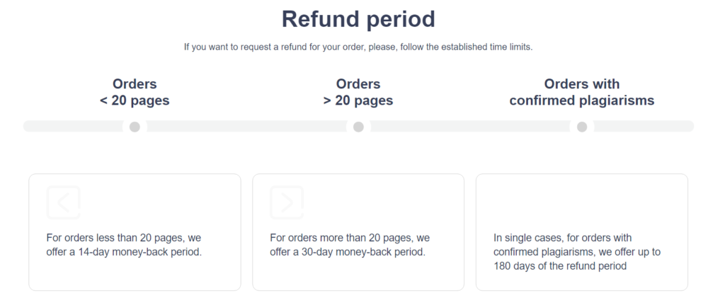
Task: Select the timeline dot under Orders > 20 pages
Action: pos(358,127)
